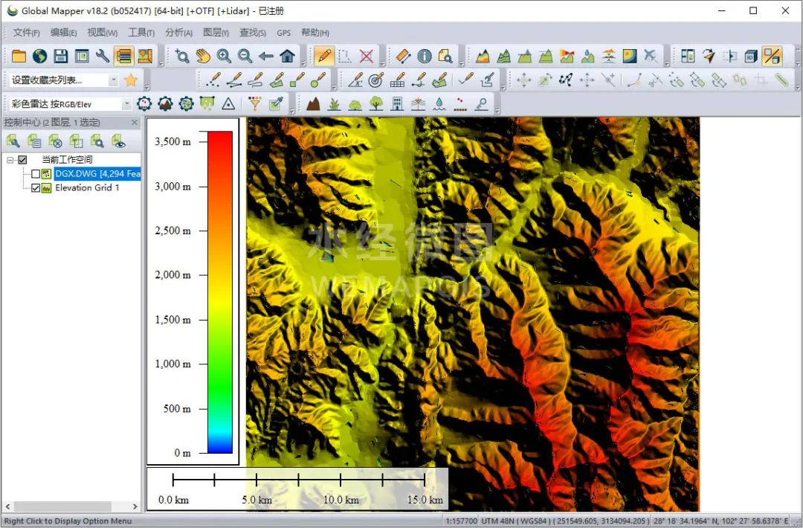This screenshot has height=528, width=803.
Task: Select the measure ruler tool
Action: [x=403, y=56]
